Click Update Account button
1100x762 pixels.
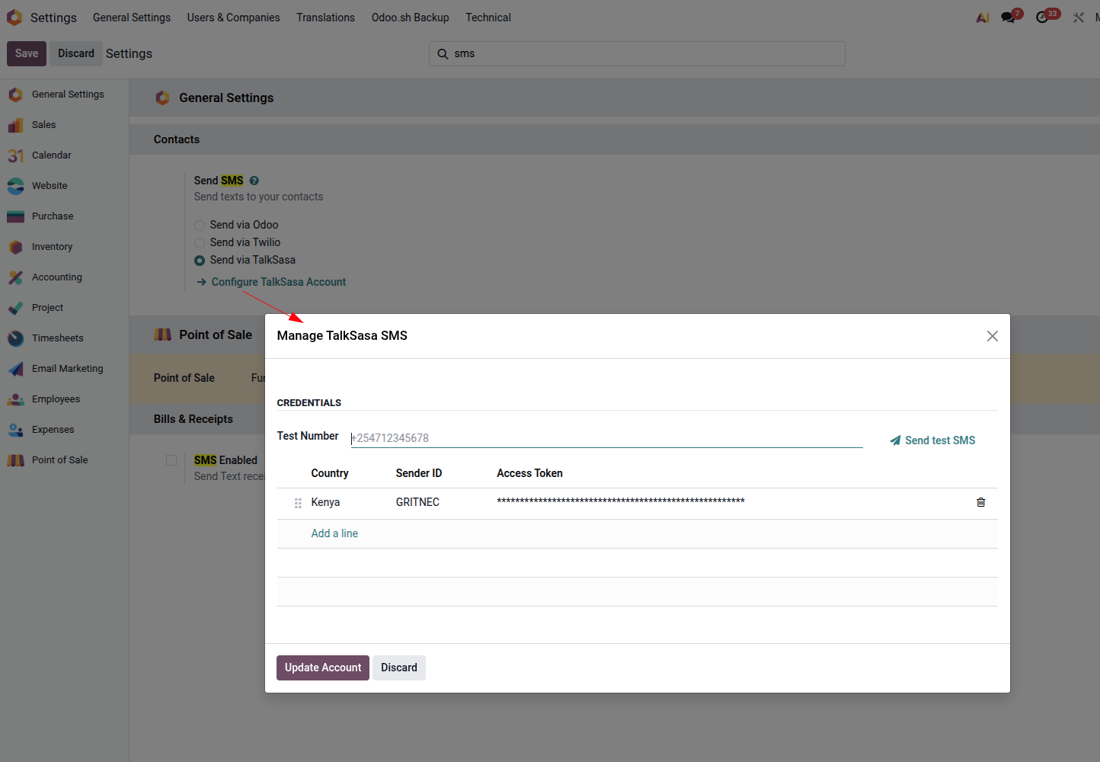click(x=323, y=668)
